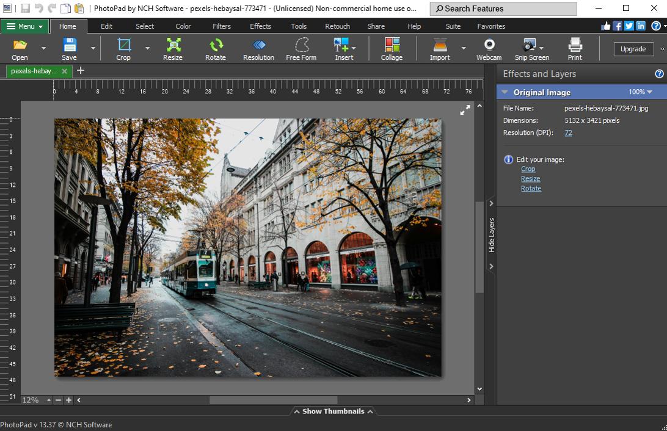Open the Resize tool

click(x=173, y=49)
